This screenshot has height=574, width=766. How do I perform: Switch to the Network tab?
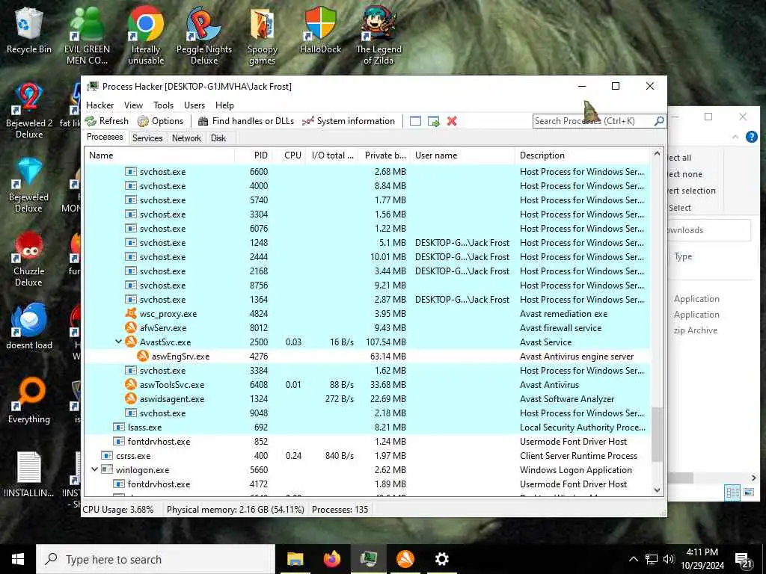point(186,138)
